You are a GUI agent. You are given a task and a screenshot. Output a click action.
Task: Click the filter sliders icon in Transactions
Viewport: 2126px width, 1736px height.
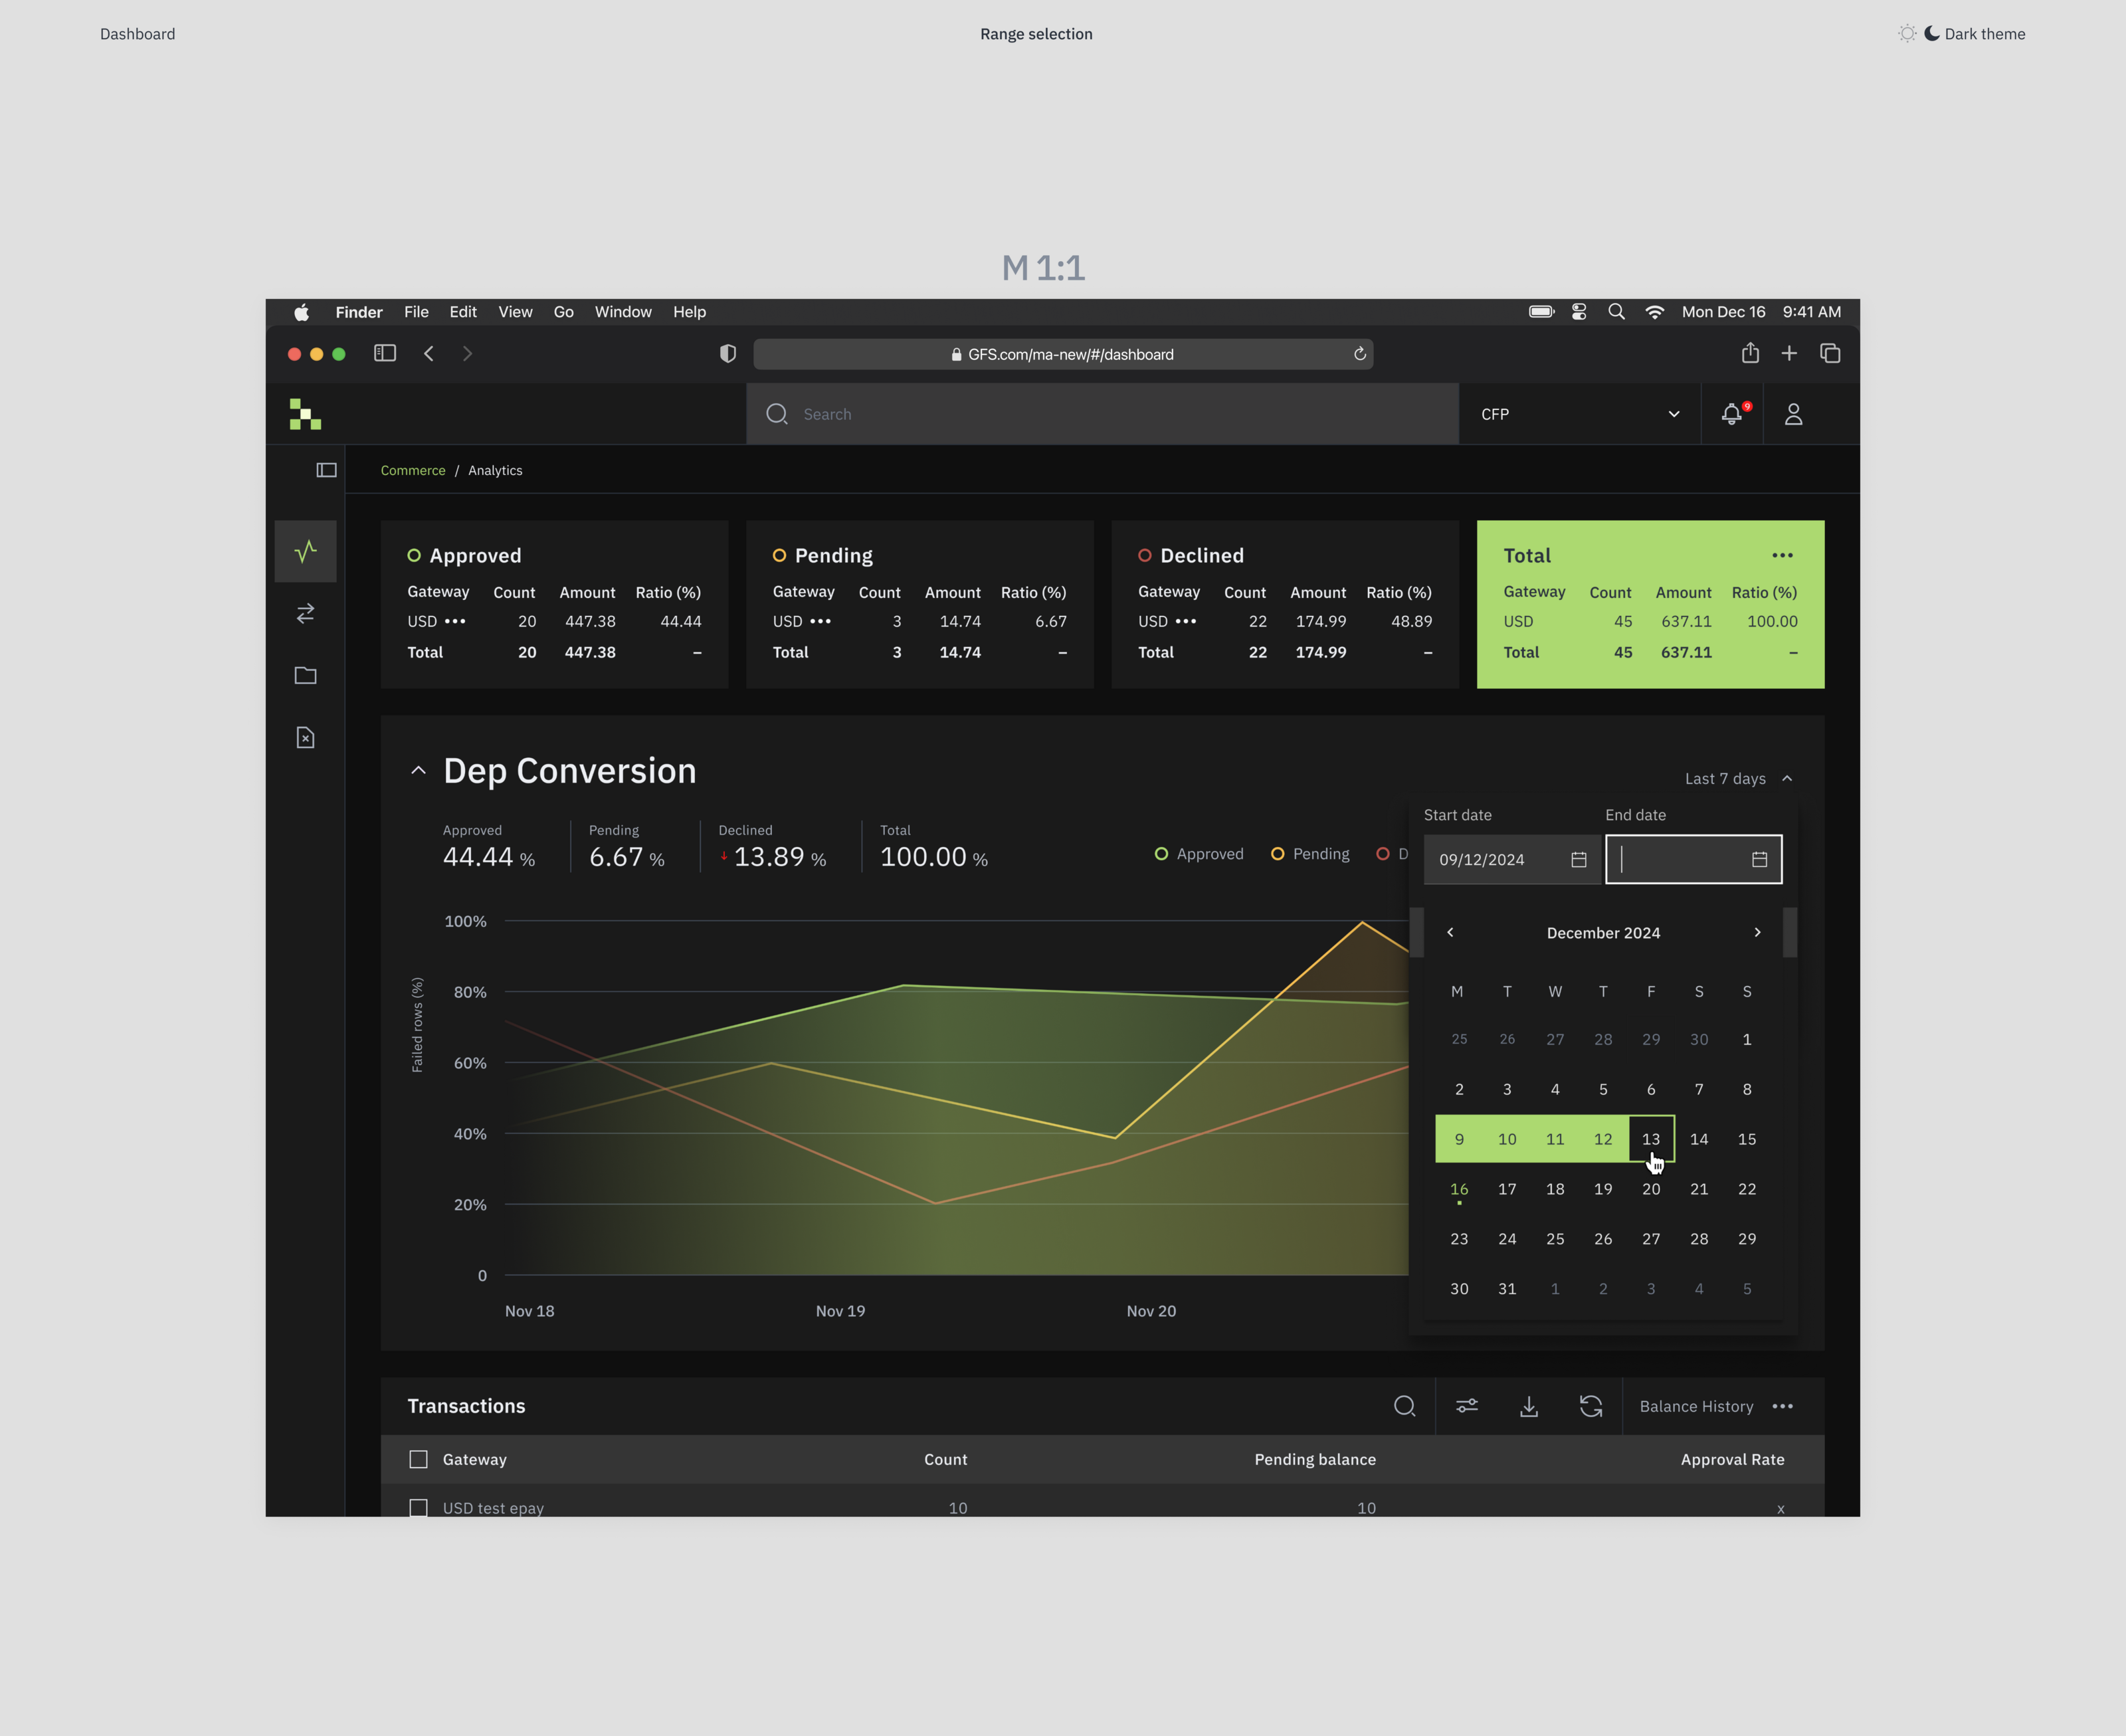(1466, 1406)
